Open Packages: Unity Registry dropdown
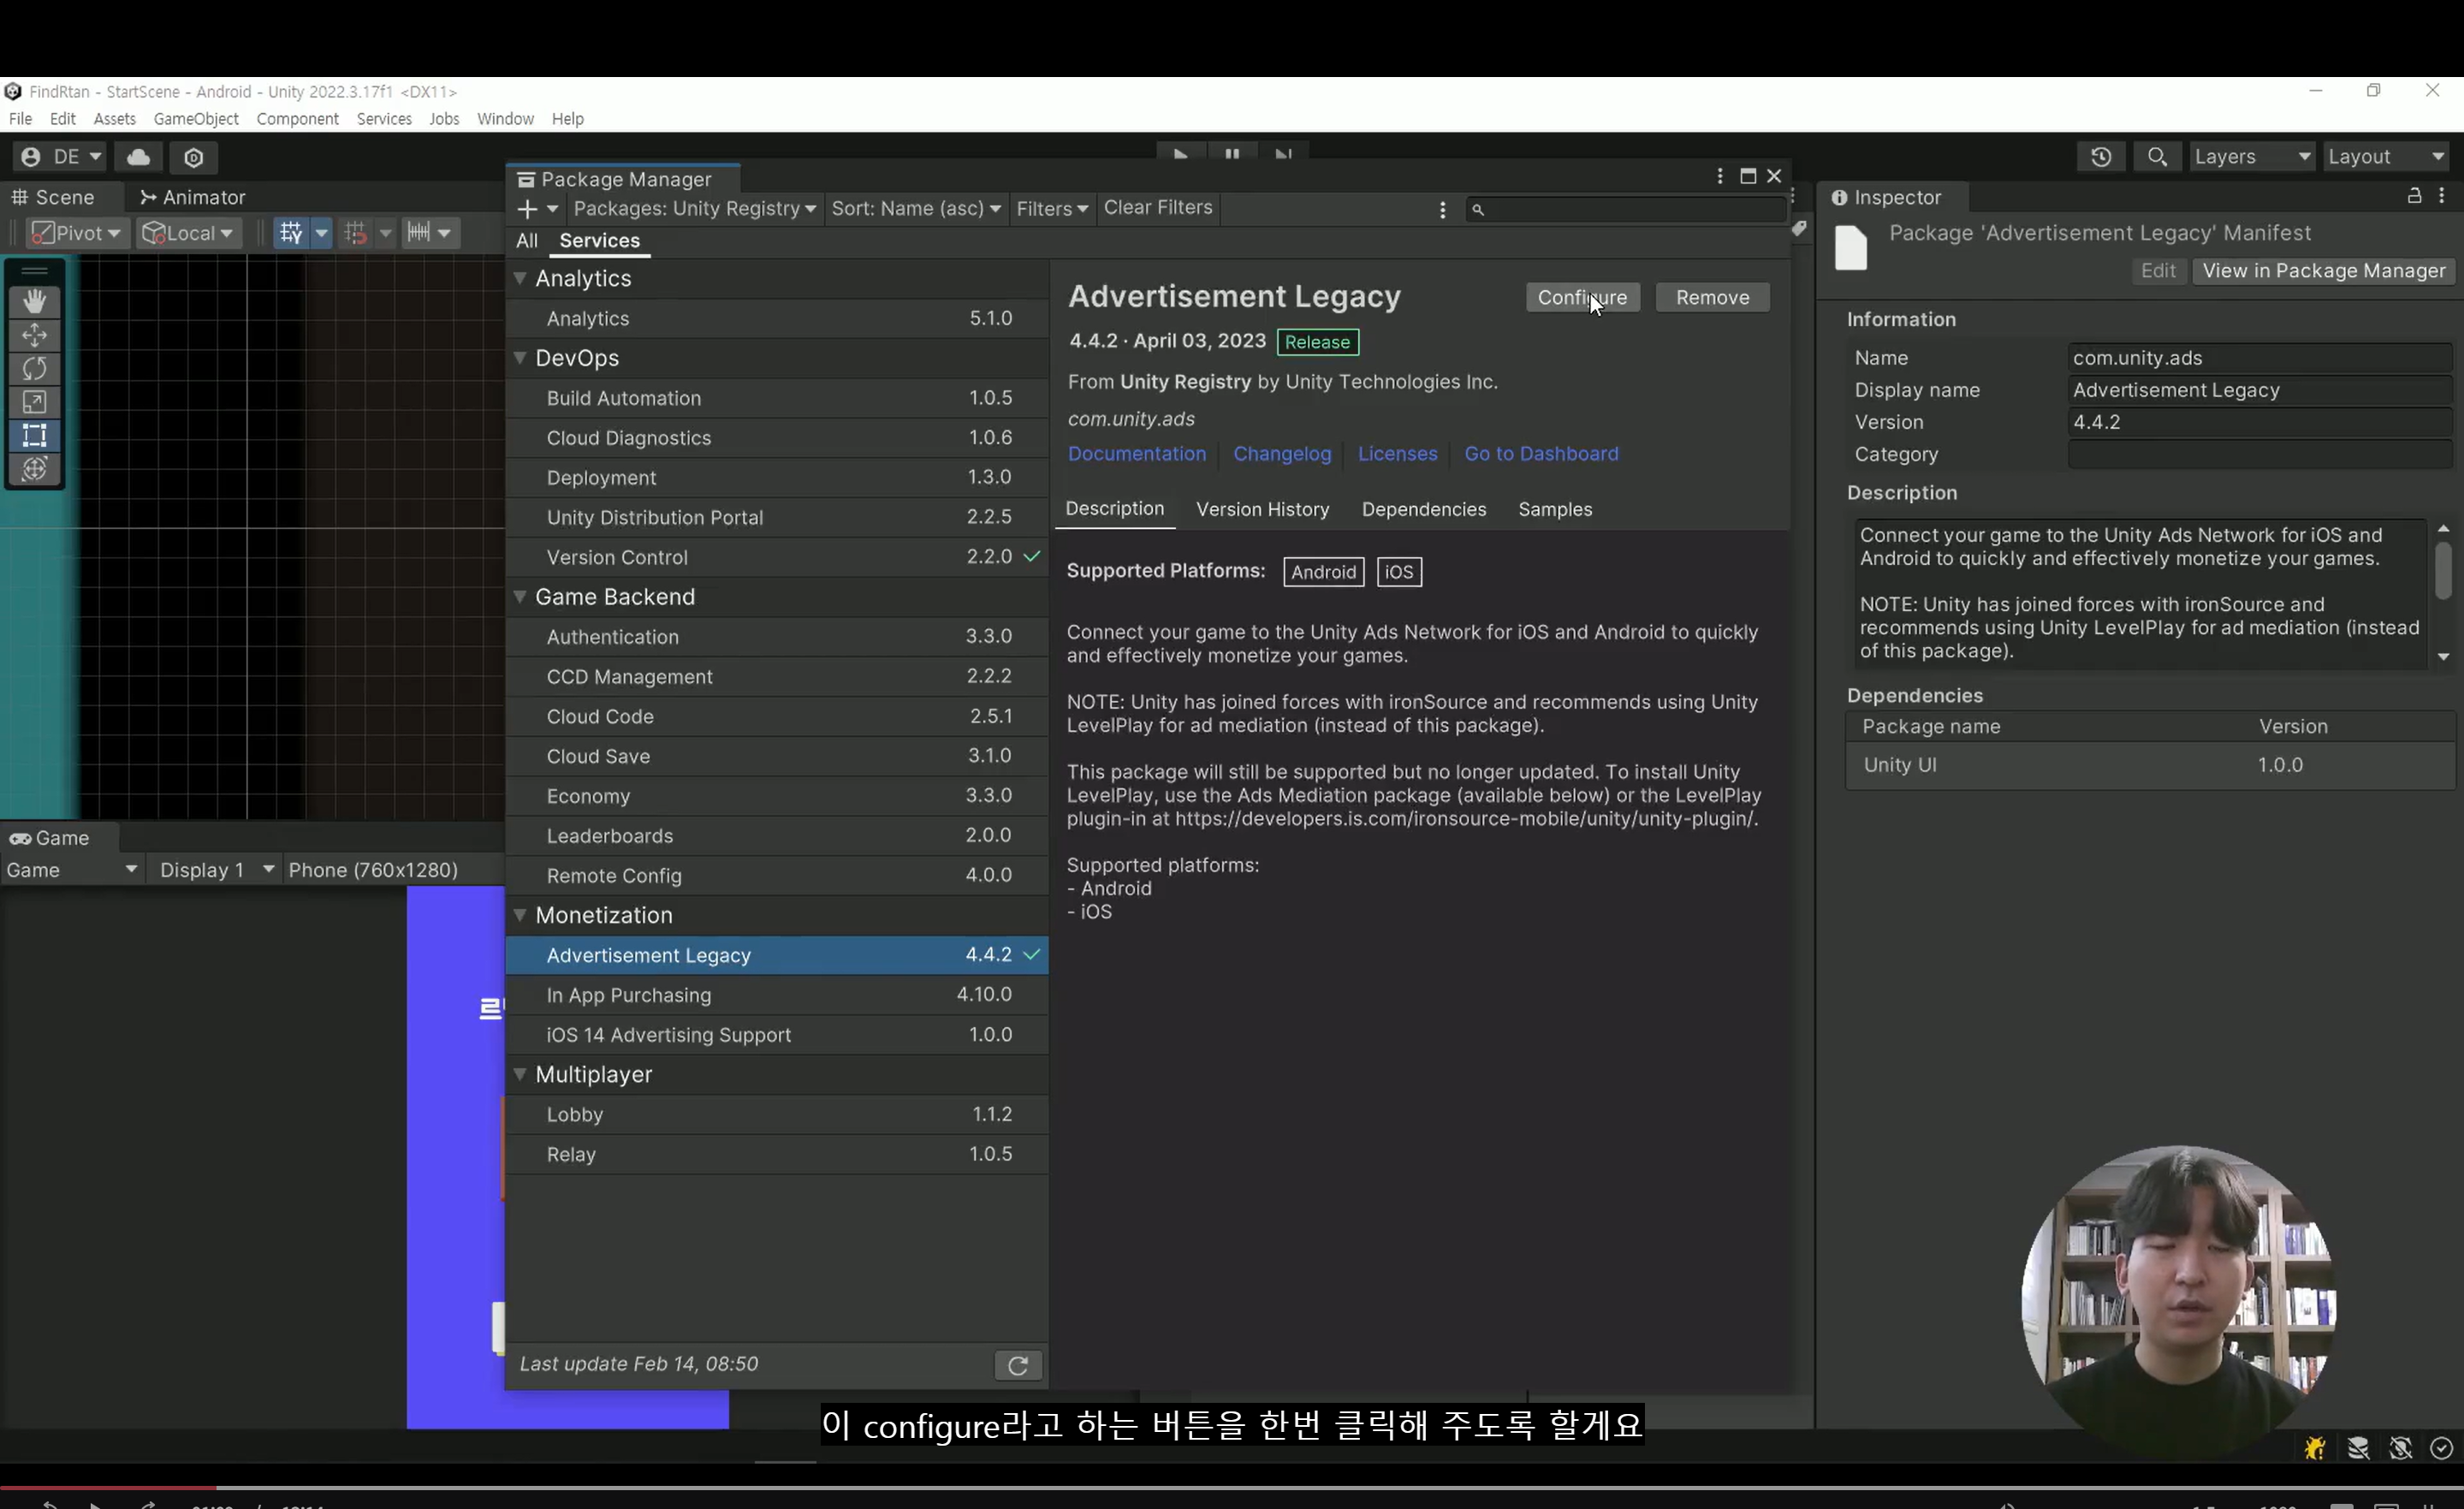The image size is (2464, 1509). click(695, 209)
